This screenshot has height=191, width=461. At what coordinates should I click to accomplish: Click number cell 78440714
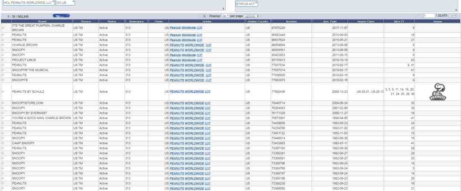pyautogui.click(x=278, y=103)
